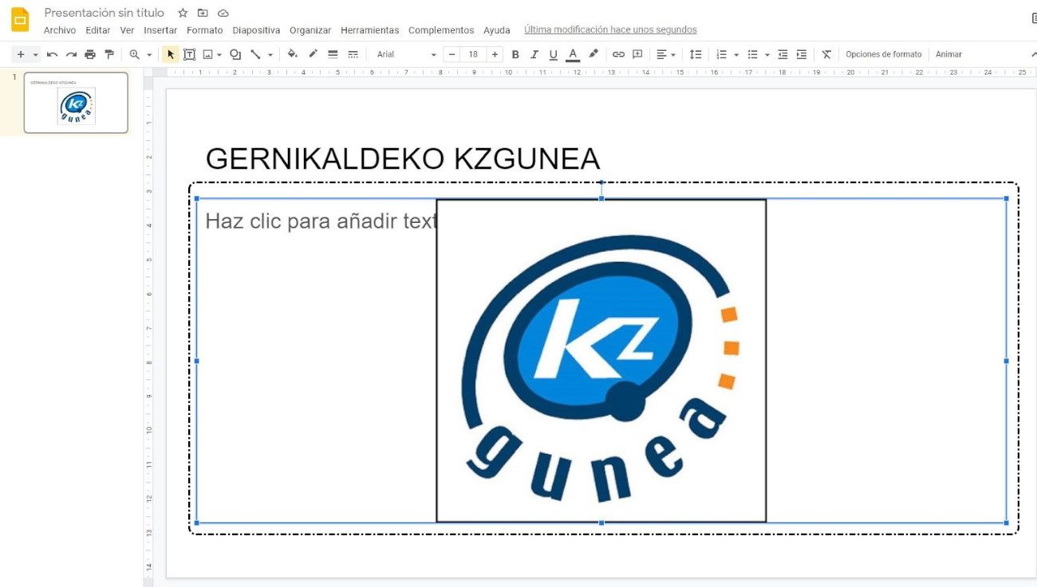Open the text color picker
The width and height of the screenshot is (1037, 587).
pos(573,54)
